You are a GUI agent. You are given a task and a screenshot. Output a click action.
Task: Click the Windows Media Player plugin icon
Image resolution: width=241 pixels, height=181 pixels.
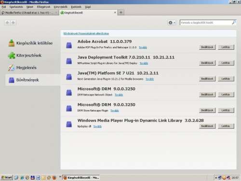69,124
